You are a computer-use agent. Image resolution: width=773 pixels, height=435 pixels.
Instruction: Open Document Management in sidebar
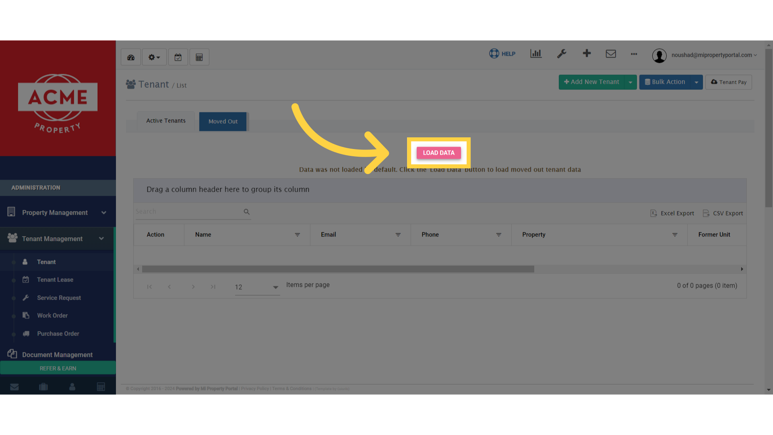(x=57, y=354)
